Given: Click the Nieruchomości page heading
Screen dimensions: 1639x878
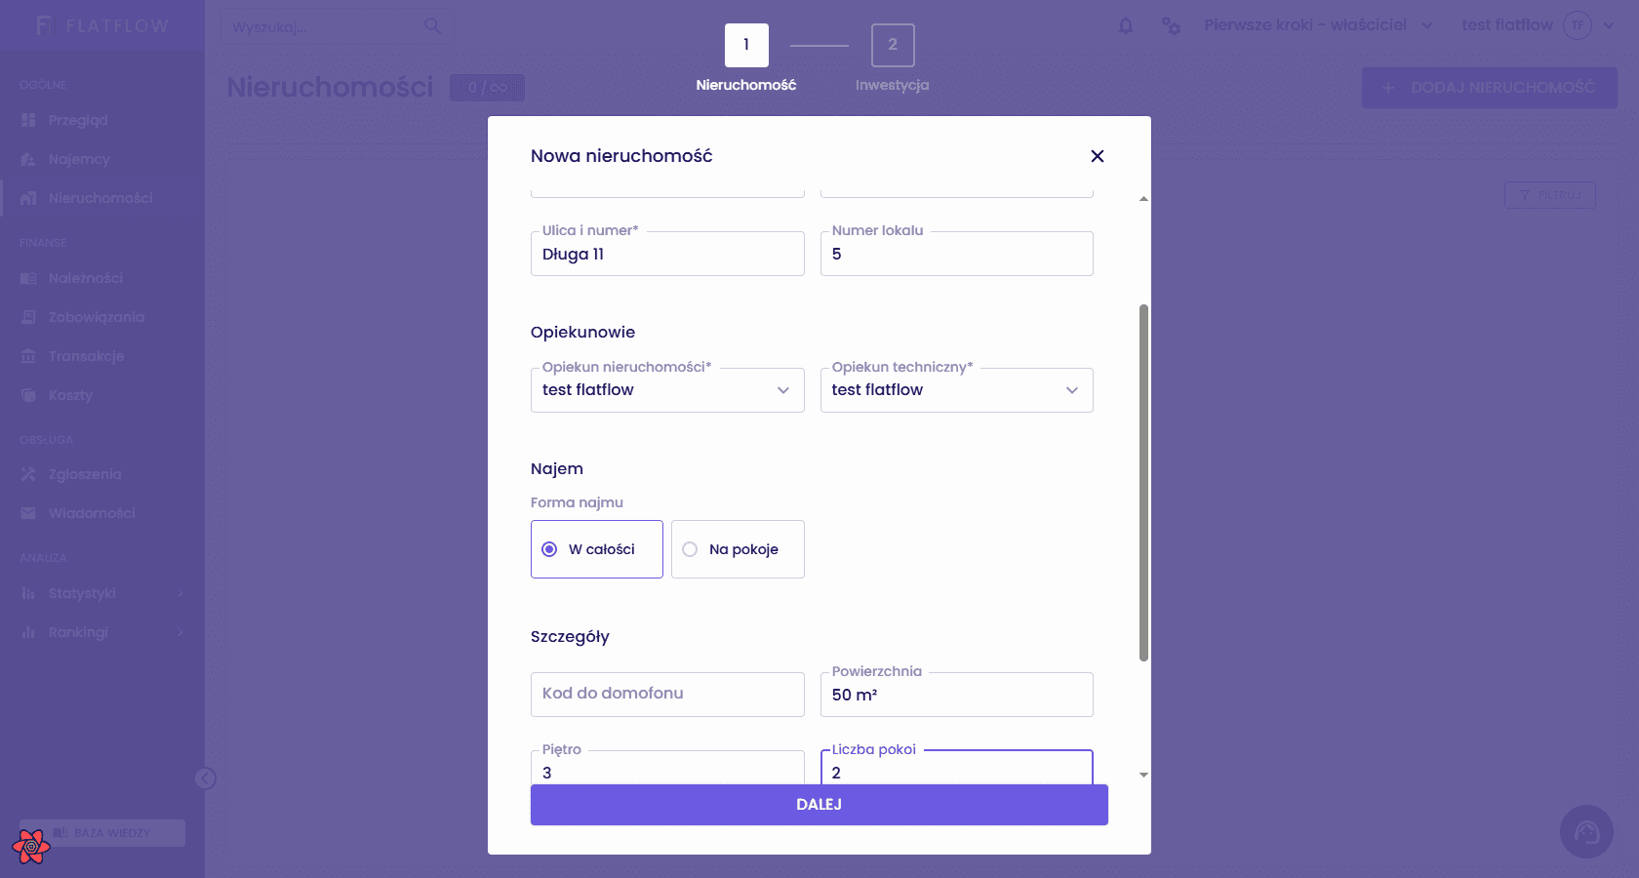Looking at the screenshot, I should point(330,88).
